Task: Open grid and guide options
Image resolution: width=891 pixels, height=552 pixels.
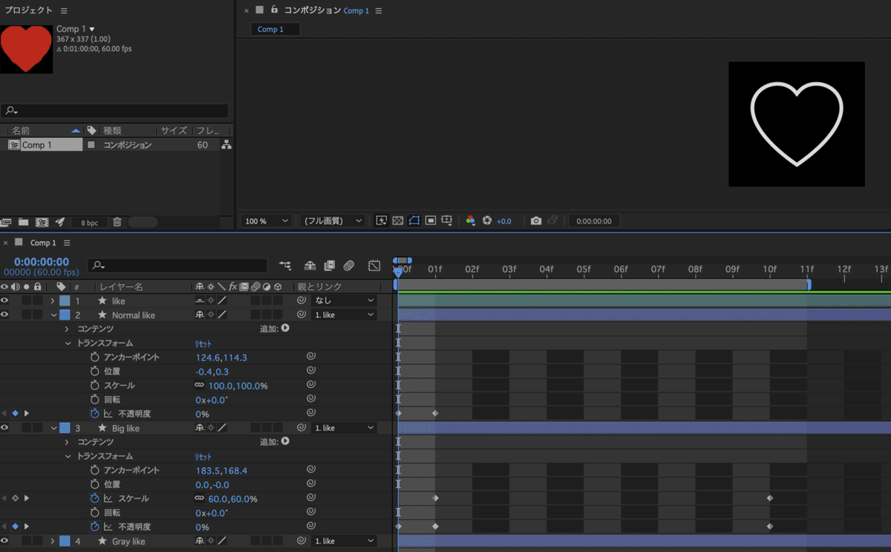Action: pyautogui.click(x=447, y=221)
